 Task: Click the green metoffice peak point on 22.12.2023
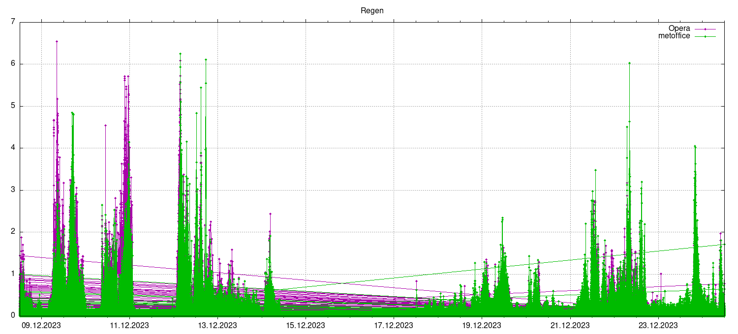click(629, 63)
